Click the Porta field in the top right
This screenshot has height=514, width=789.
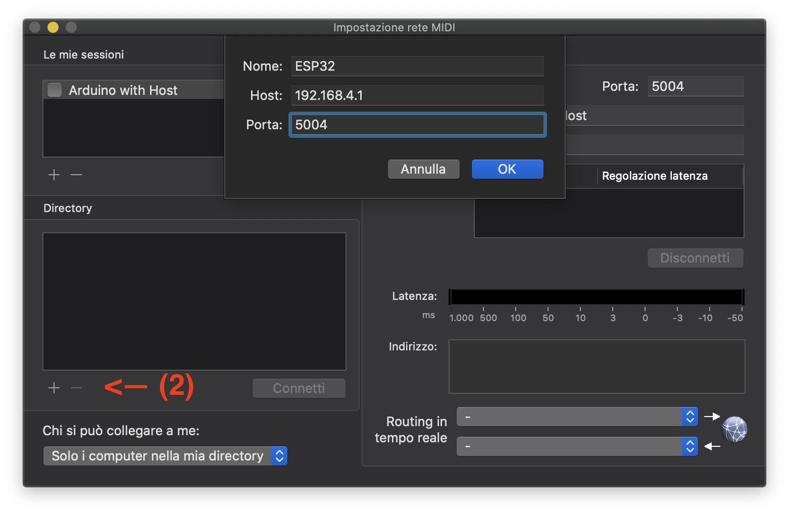click(696, 86)
